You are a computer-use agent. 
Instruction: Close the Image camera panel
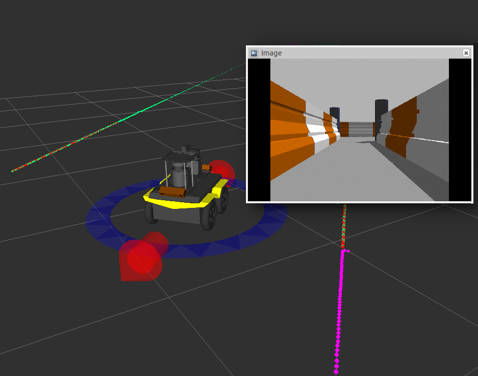point(466,53)
